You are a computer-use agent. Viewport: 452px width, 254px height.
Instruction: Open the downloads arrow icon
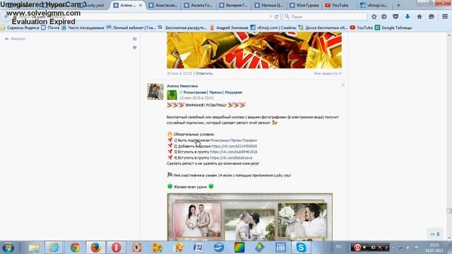coord(408,17)
